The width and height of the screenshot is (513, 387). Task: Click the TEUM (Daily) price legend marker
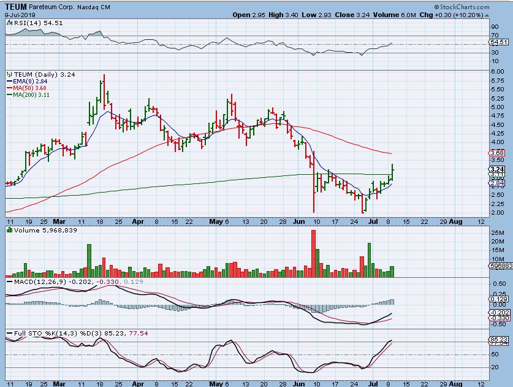point(7,74)
